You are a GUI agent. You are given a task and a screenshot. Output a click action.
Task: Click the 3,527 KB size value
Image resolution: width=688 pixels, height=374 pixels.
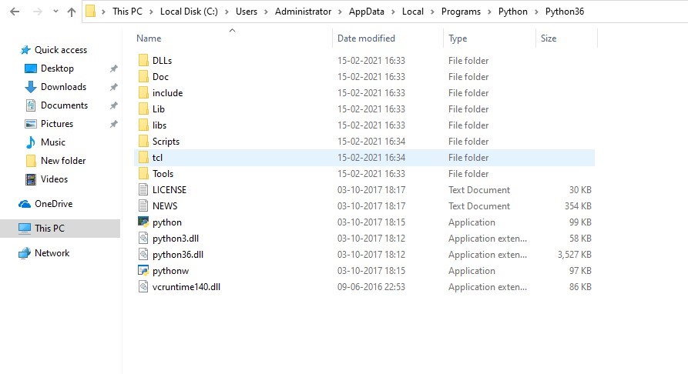pos(574,255)
